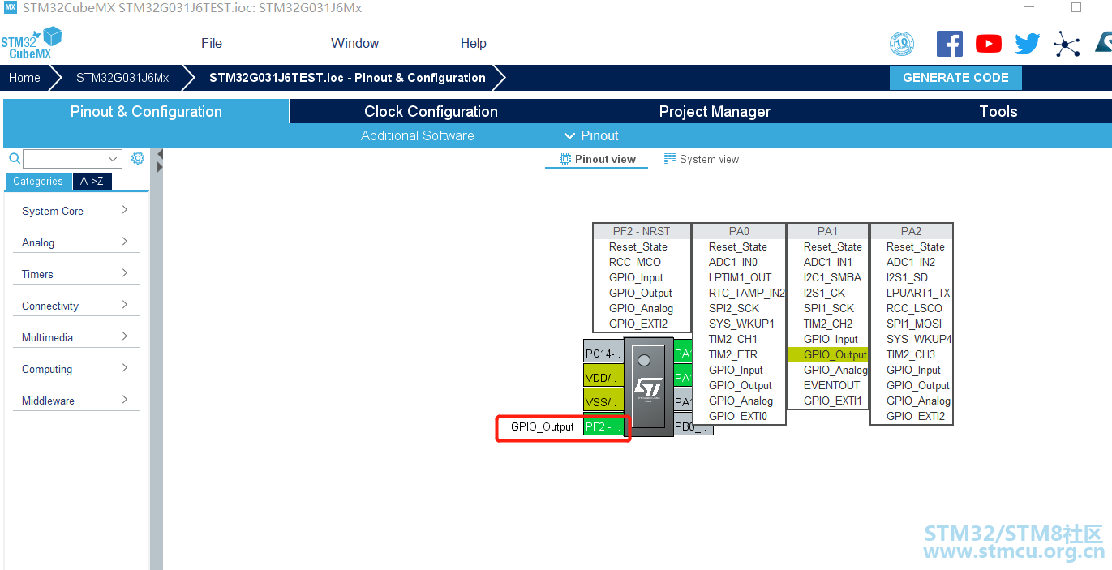Switch to the Clock Configuration tab
This screenshot has width=1112, height=570.
[x=431, y=112]
